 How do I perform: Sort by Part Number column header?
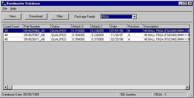(37, 27)
